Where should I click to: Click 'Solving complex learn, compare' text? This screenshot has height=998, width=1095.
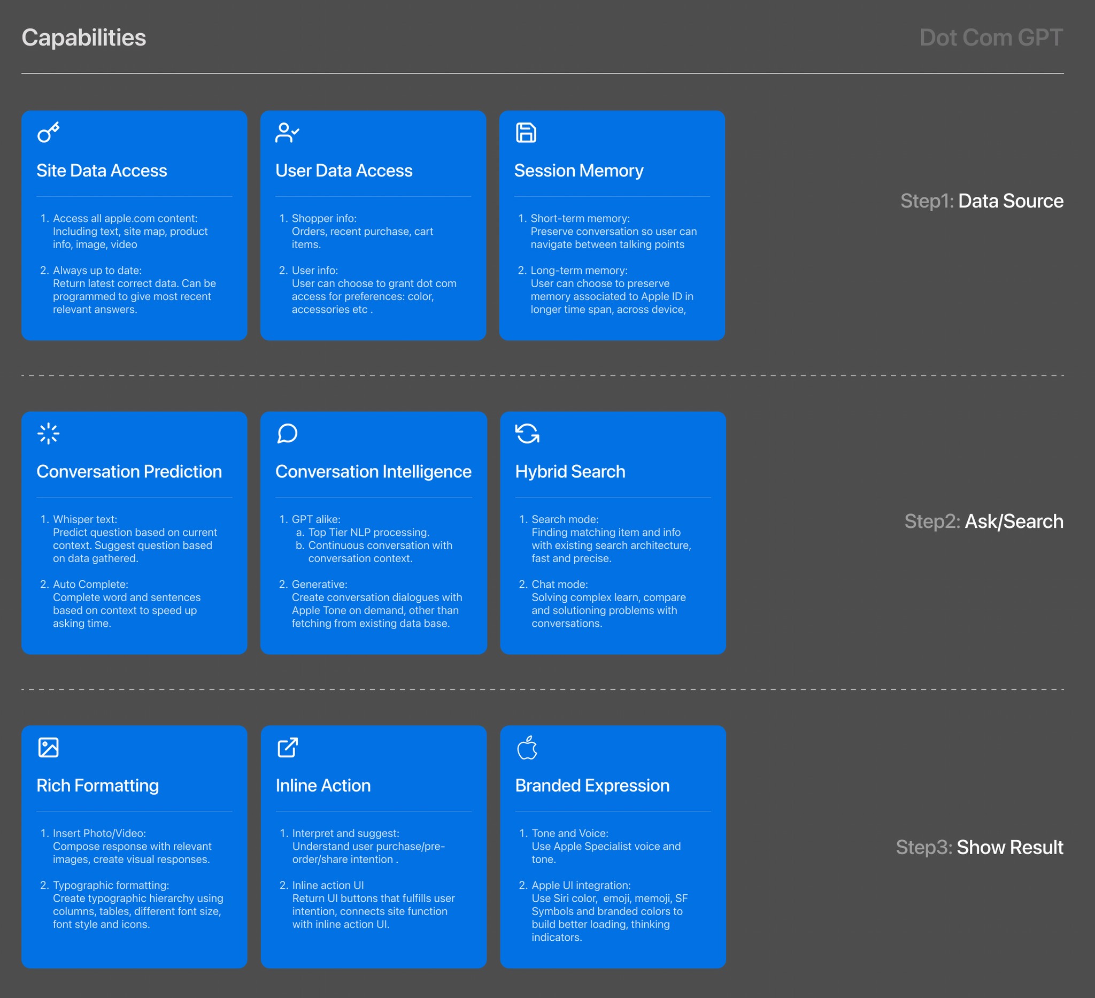pos(609,597)
